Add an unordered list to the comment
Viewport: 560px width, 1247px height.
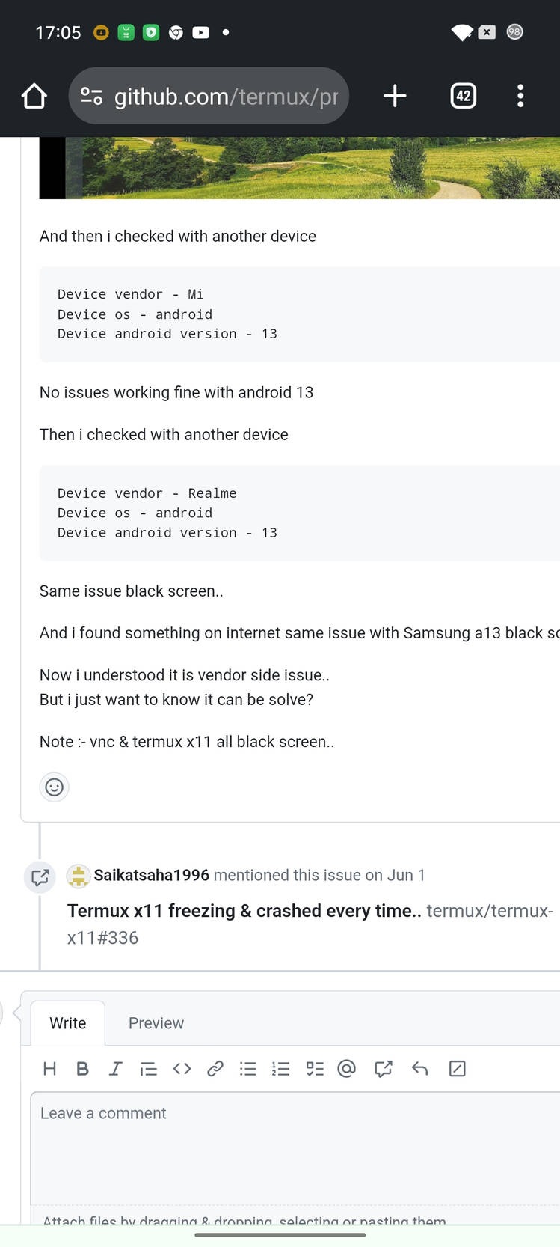tap(247, 1068)
